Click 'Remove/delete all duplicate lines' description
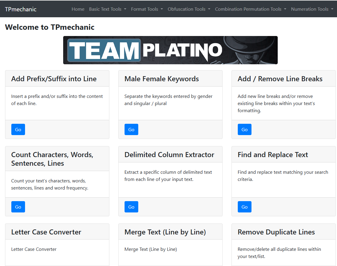The width and height of the screenshot is (337, 266). coord(279,253)
